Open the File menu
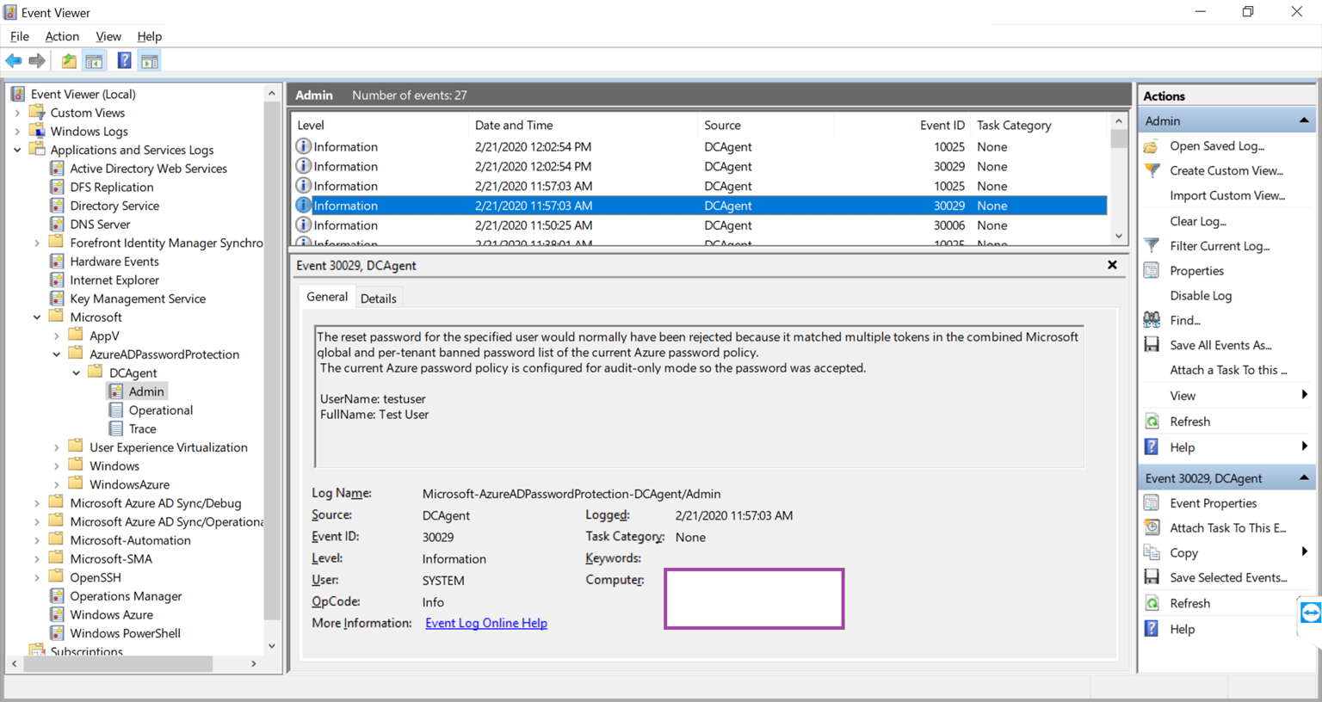This screenshot has height=702, width=1322. point(20,36)
